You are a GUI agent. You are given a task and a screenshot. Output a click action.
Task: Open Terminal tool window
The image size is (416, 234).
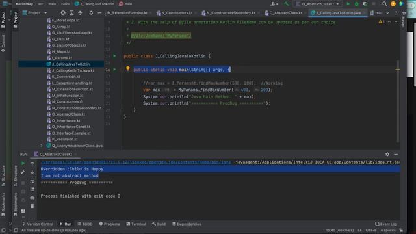136,224
